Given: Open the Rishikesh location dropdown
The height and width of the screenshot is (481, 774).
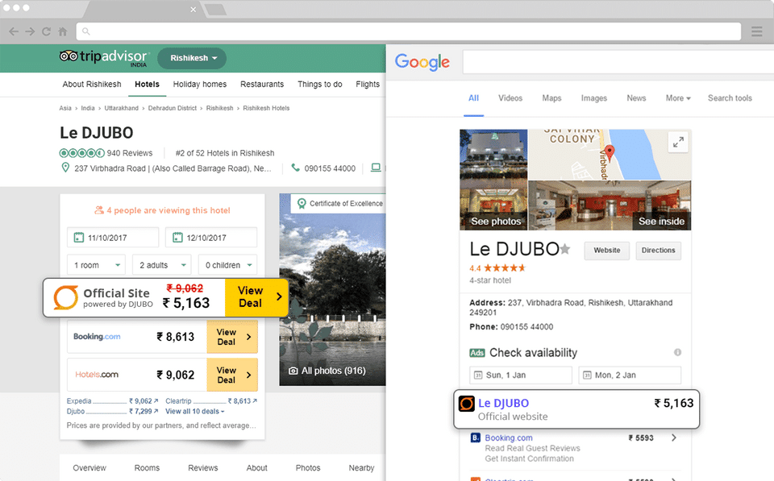Looking at the screenshot, I should 192,58.
